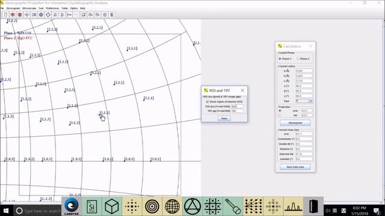385x216 pixels.
Task: Click the [3,2,1] pole label
Action: 132,49
